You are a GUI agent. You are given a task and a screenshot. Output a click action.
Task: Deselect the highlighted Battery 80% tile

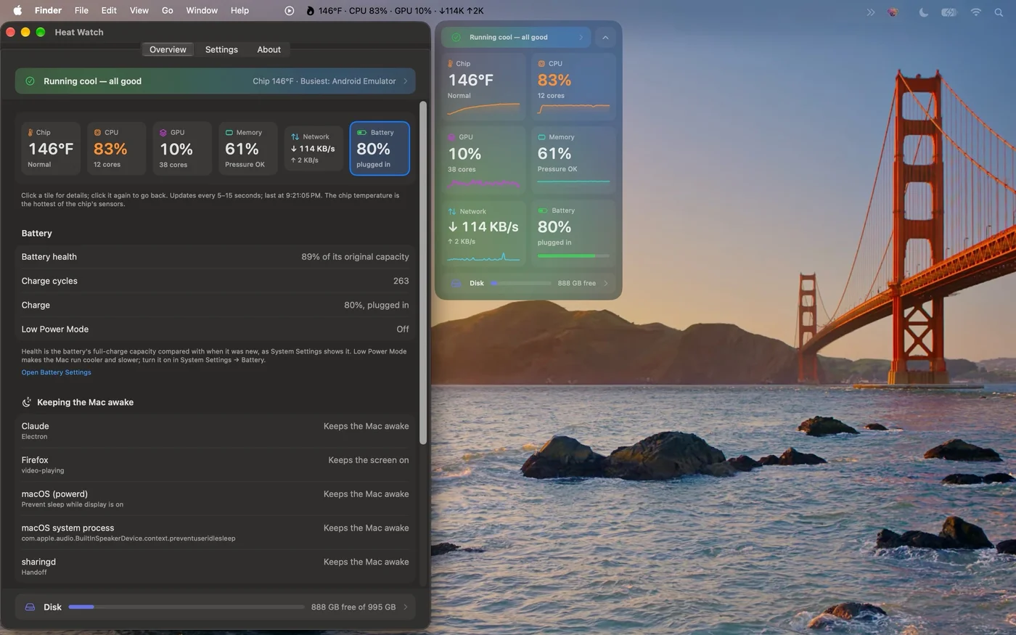(x=380, y=148)
